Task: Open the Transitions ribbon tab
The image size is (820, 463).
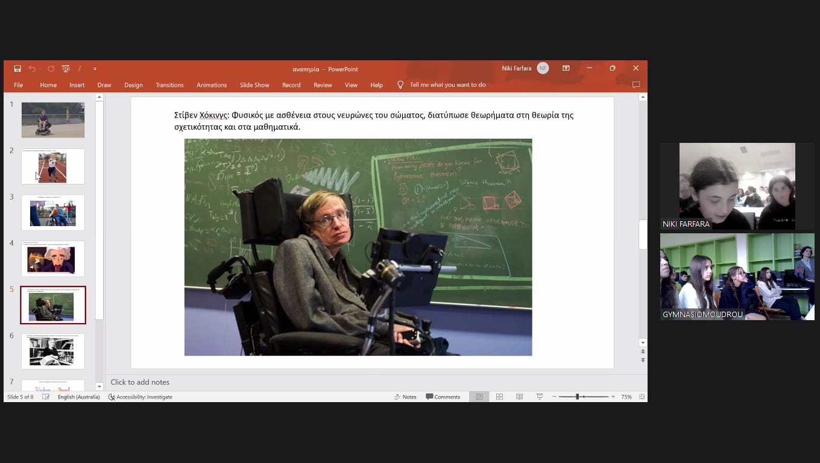Action: tap(169, 85)
